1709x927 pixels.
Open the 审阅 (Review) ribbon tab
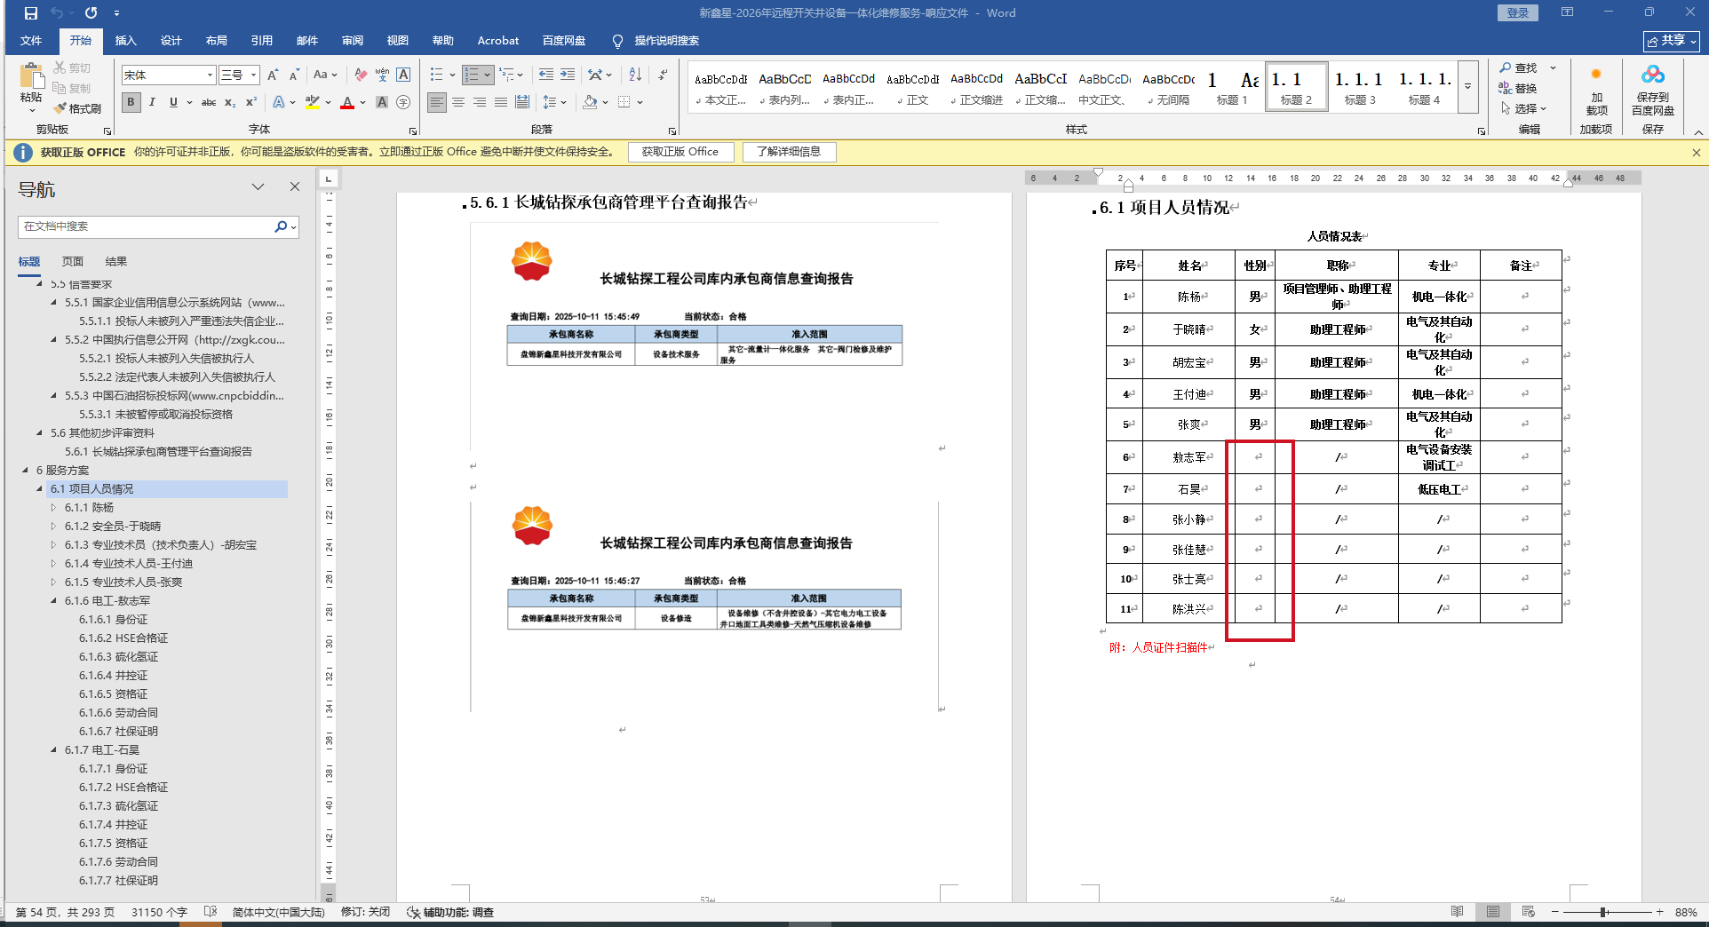coord(353,41)
